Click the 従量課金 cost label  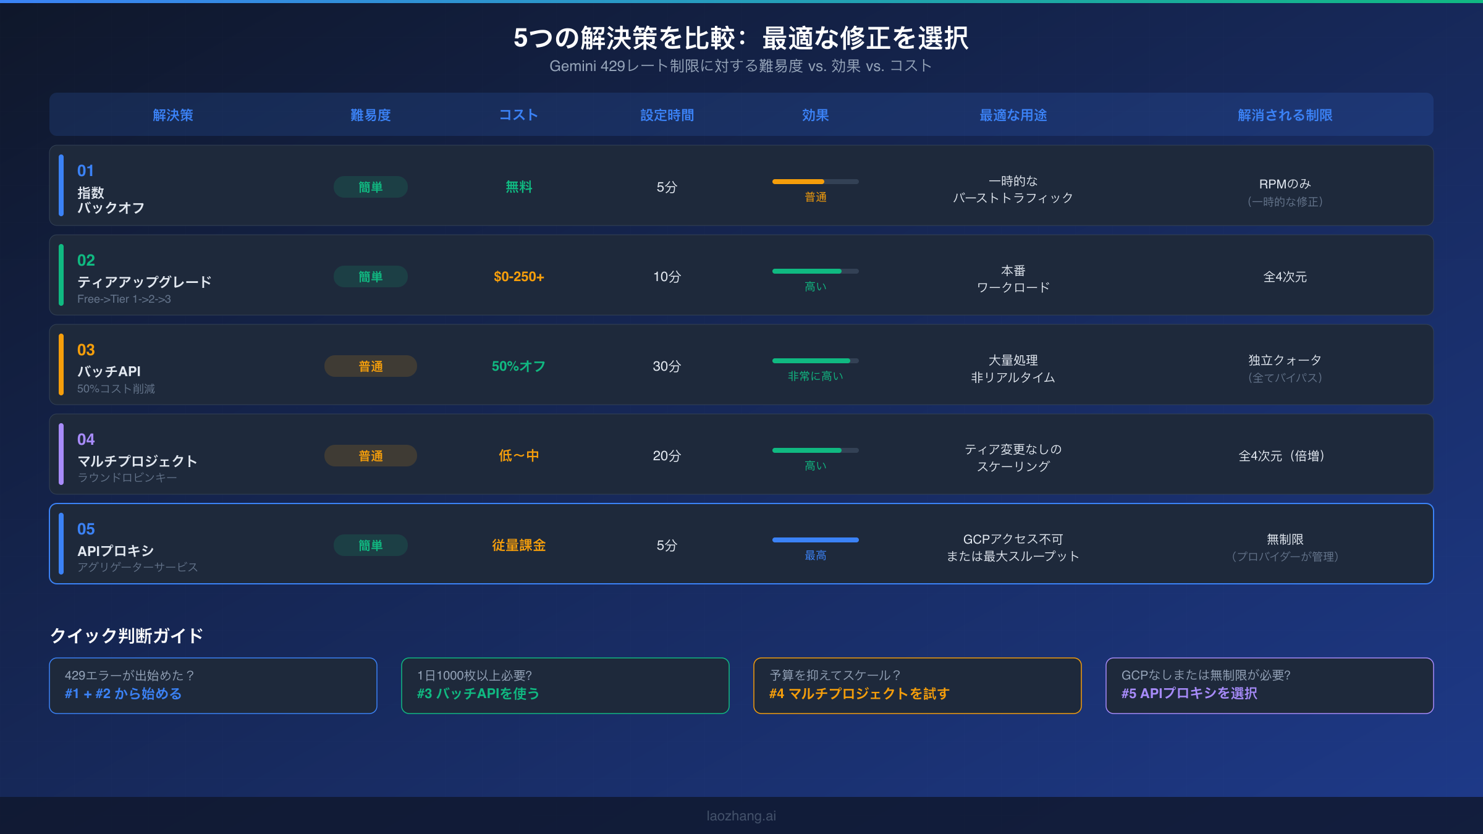tap(518, 545)
